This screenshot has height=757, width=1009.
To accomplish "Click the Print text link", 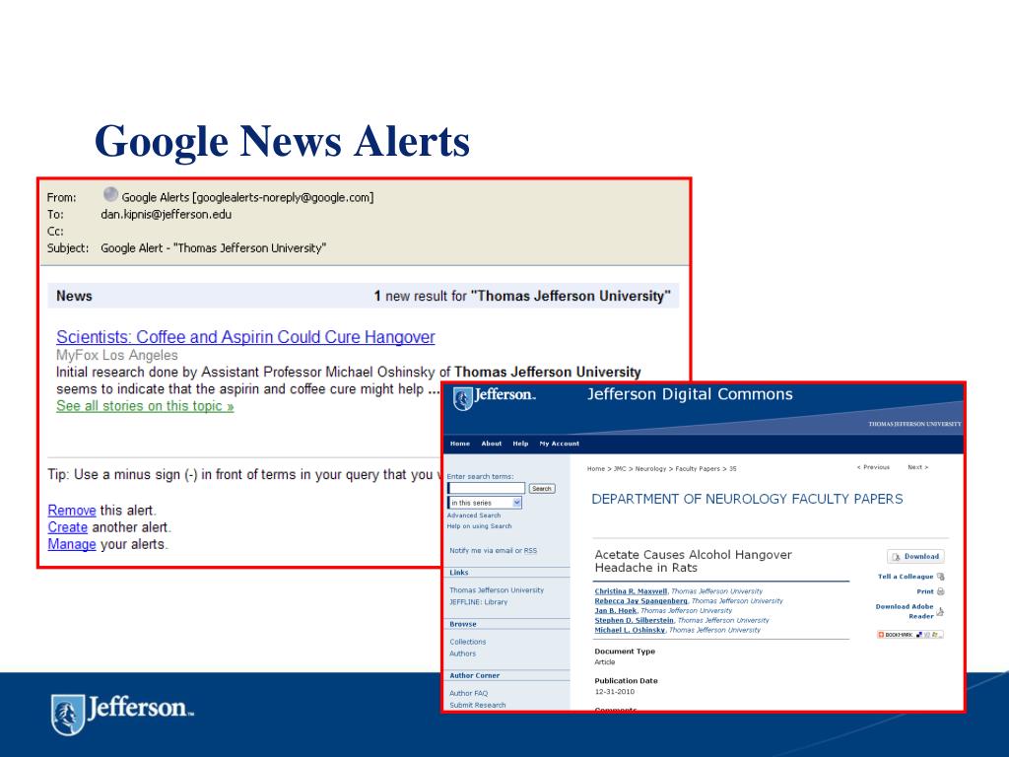I will [924, 591].
